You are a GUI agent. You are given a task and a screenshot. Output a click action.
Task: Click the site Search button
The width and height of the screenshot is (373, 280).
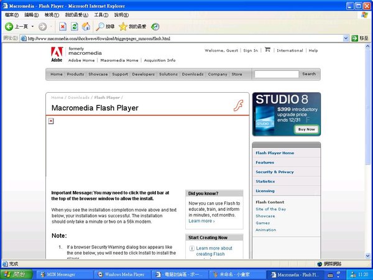pos(309,74)
